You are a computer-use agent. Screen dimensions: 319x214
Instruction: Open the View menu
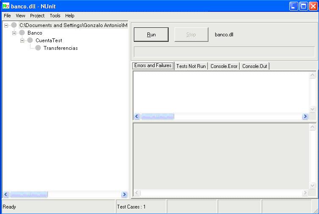20,16
